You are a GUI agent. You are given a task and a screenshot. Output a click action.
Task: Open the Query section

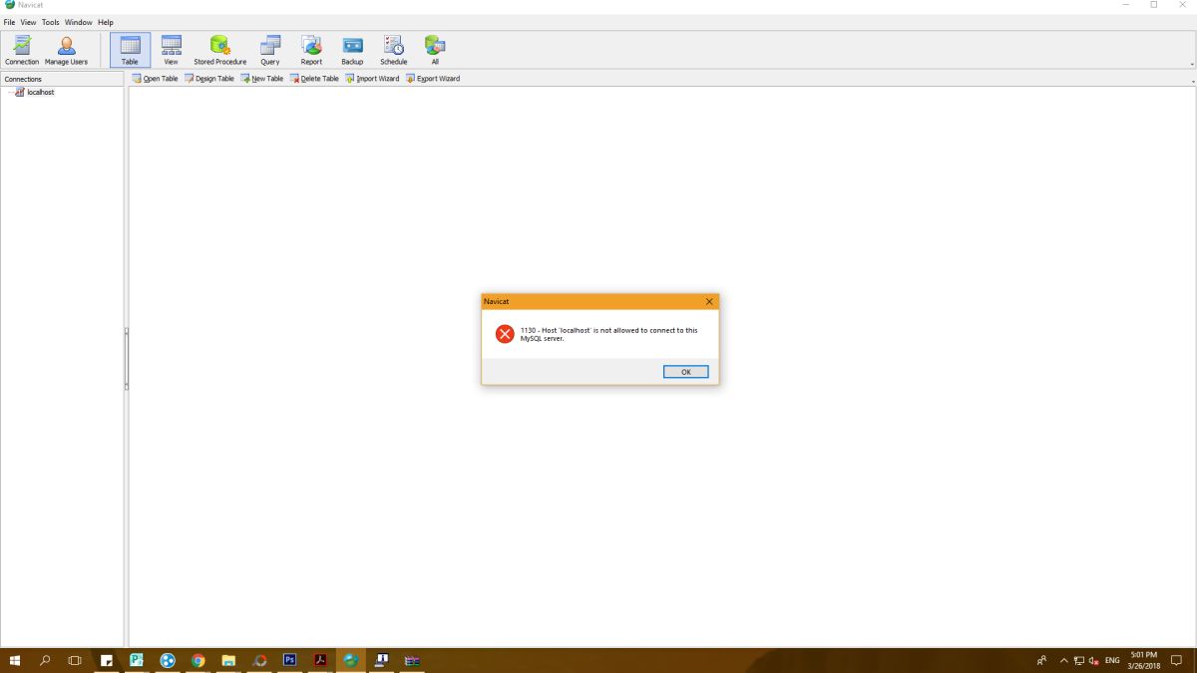tap(270, 50)
